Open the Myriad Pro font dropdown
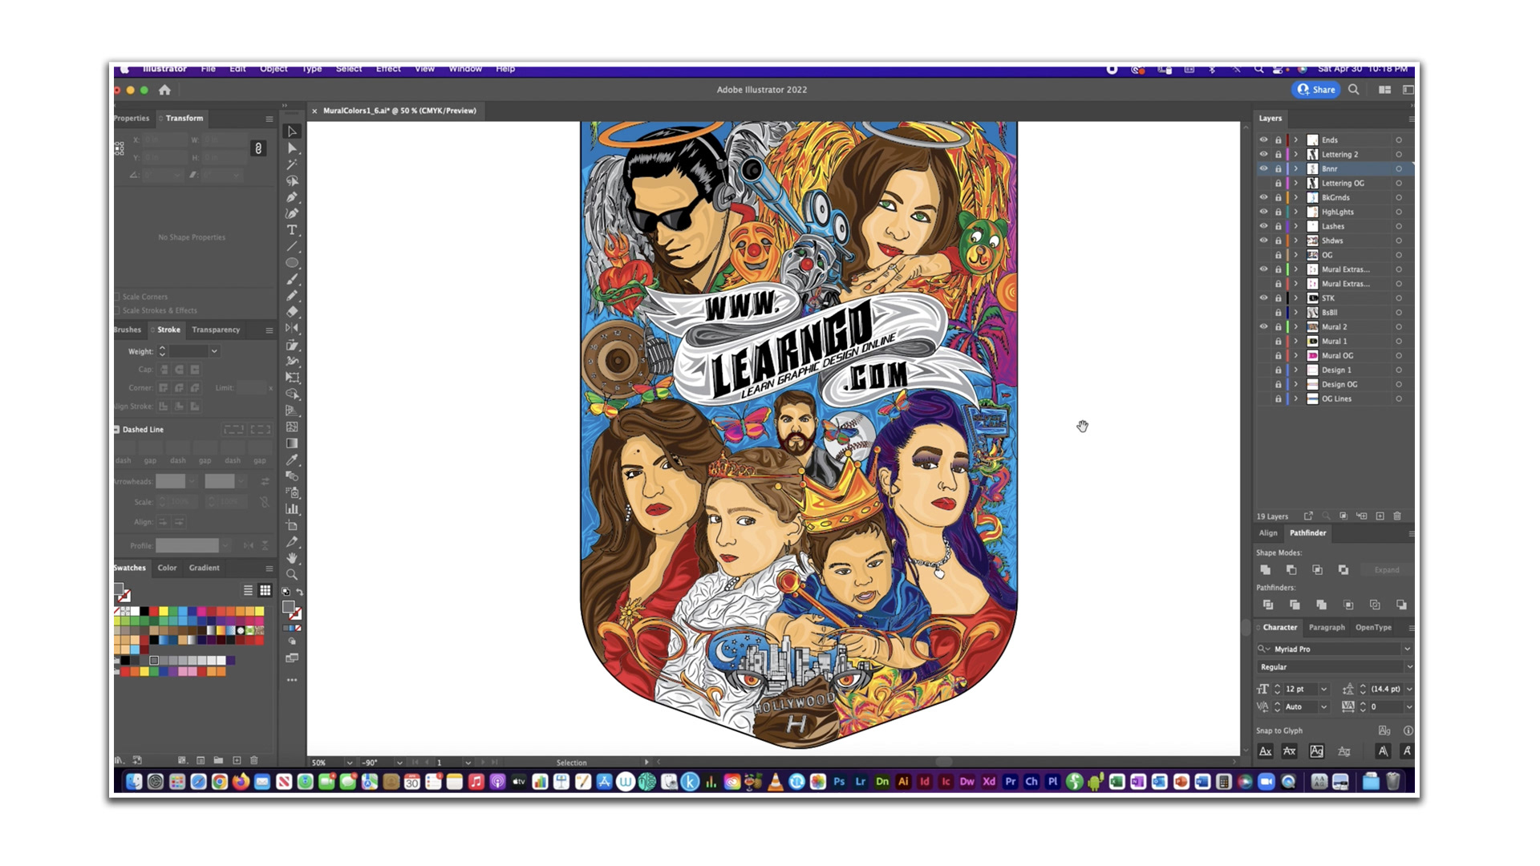Image resolution: width=1540 pixels, height=866 pixels. pos(1407,649)
